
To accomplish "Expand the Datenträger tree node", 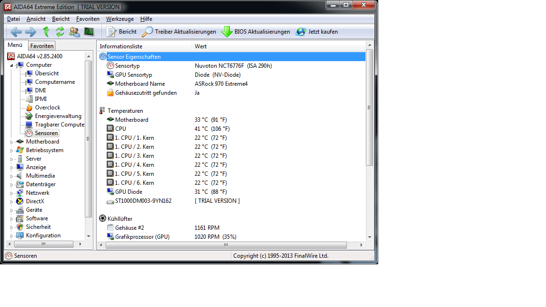I will pyautogui.click(x=11, y=185).
